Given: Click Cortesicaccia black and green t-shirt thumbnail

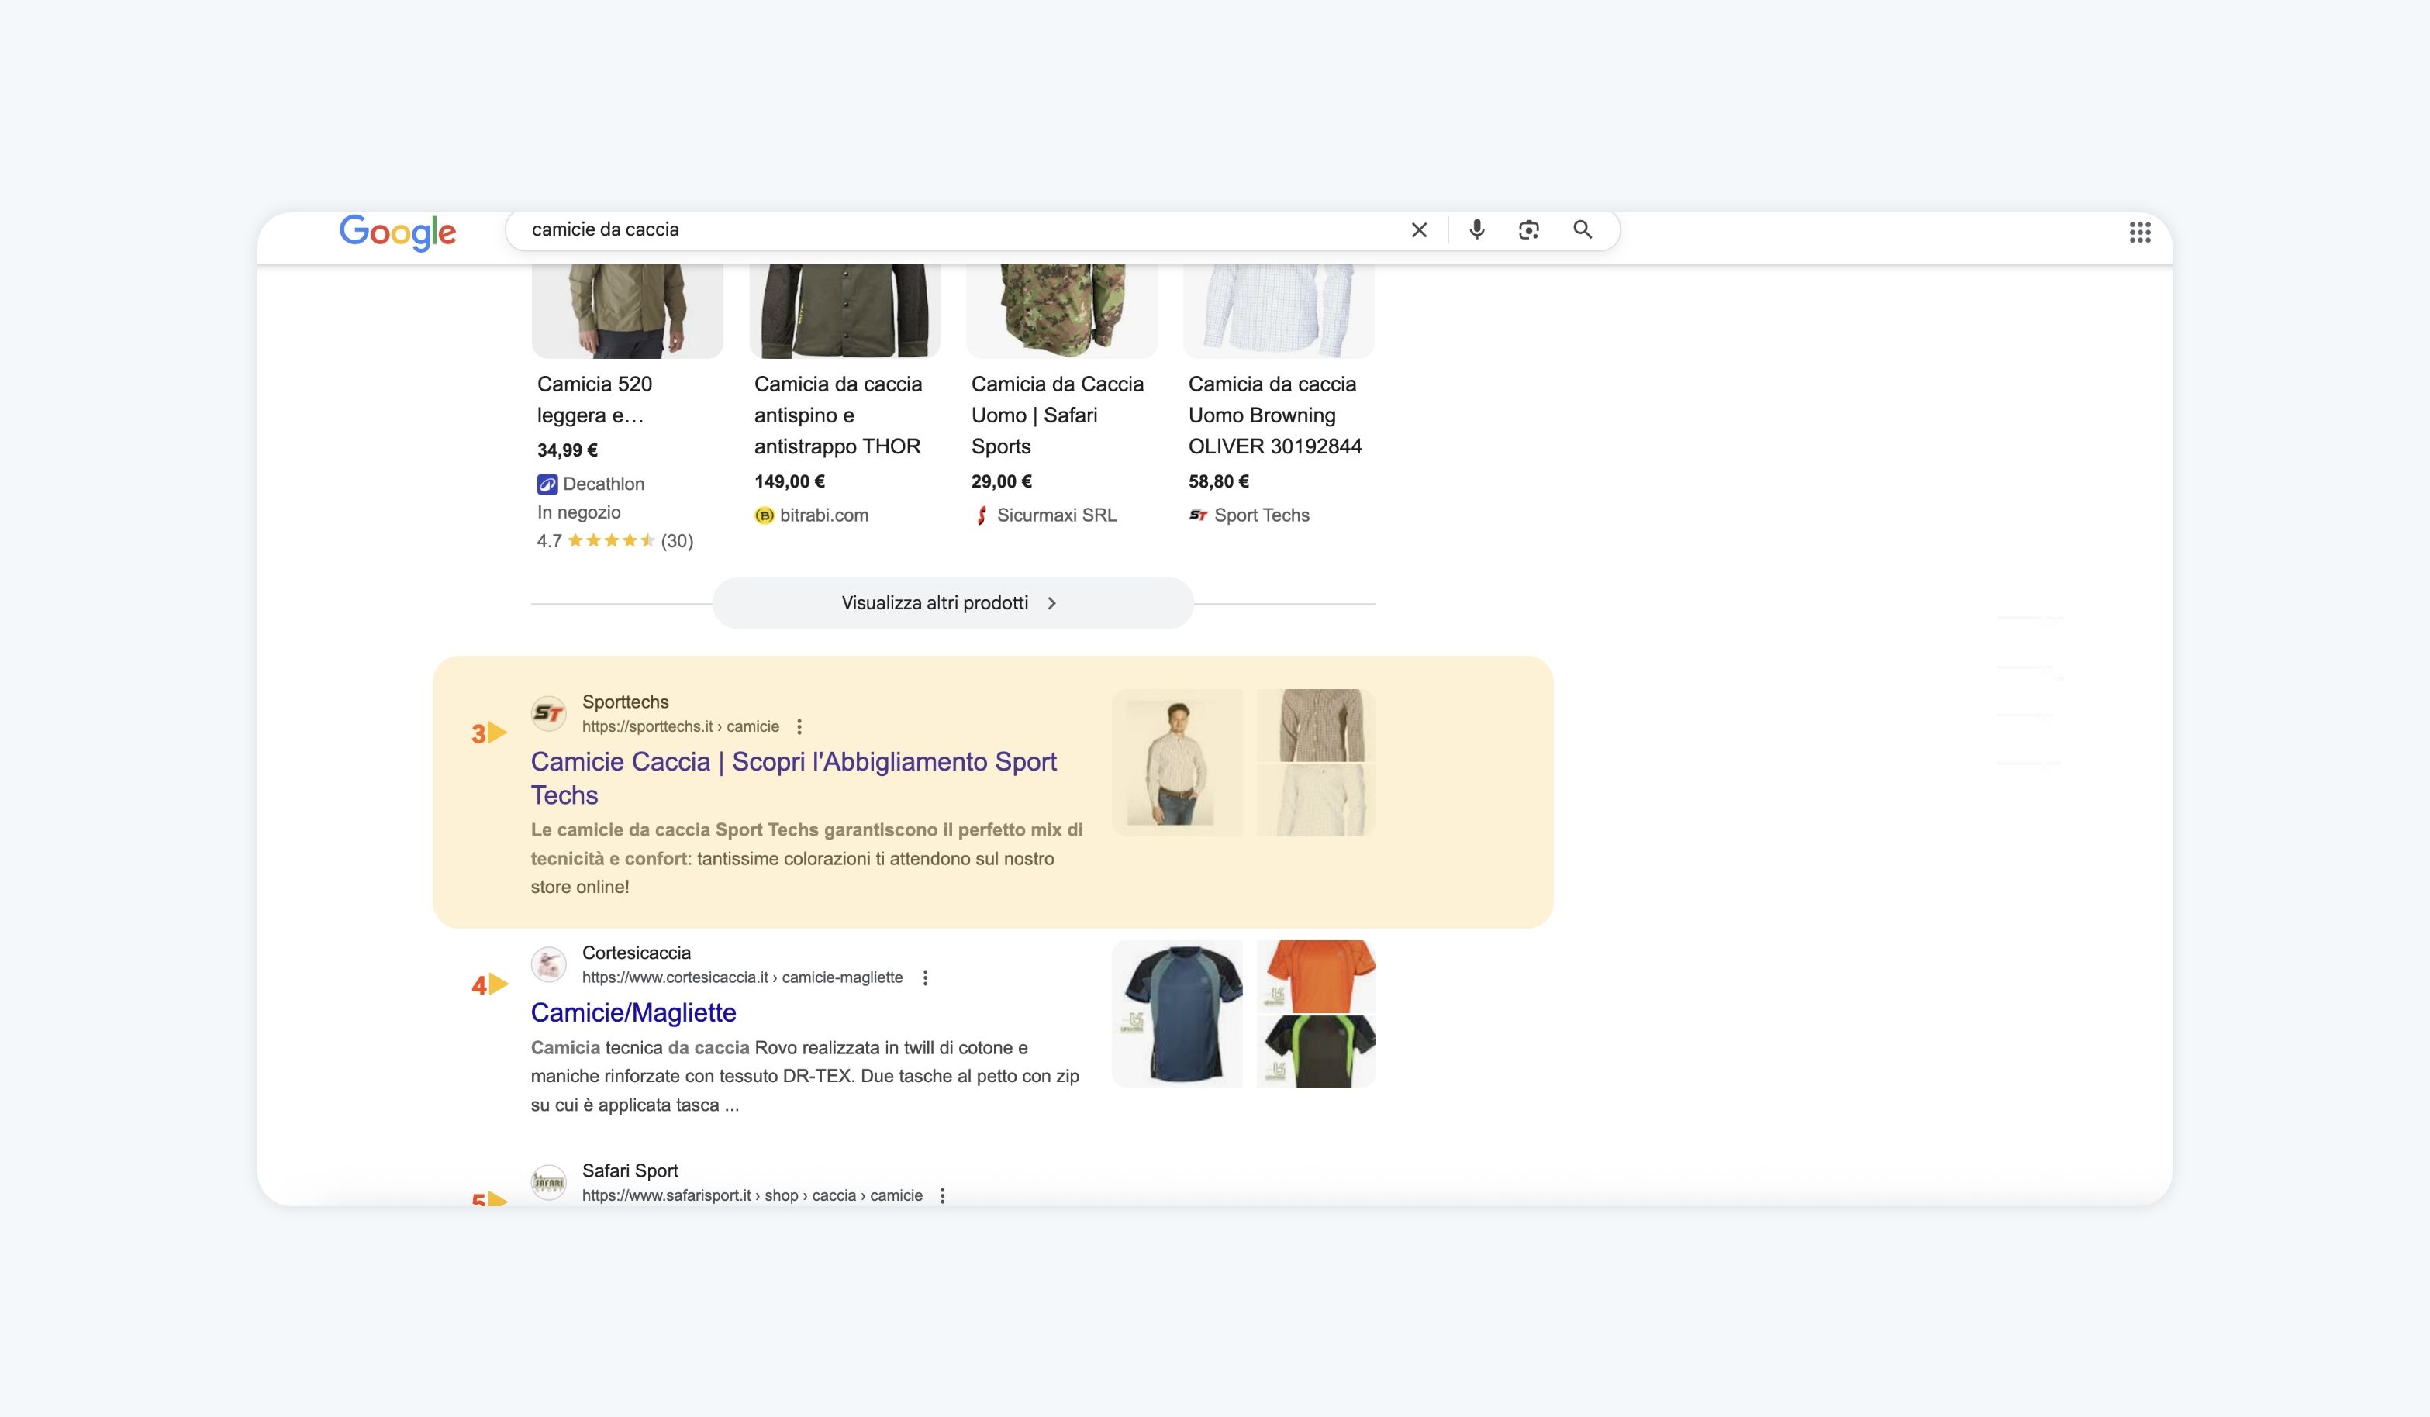Looking at the screenshot, I should tap(1315, 1052).
